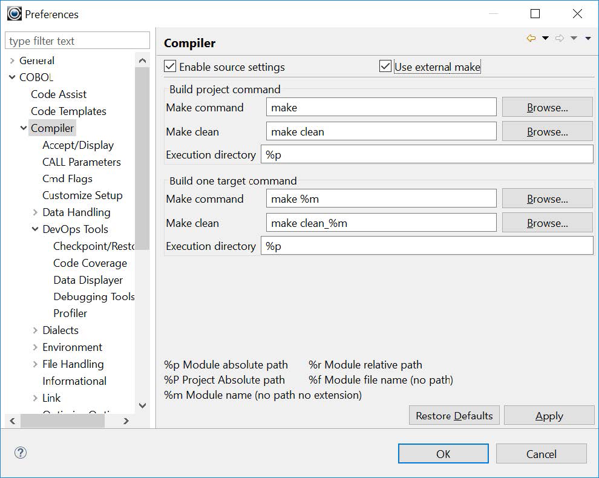Uncheck Use external make checkbox
Screen dimensions: 599x478
click(x=385, y=67)
